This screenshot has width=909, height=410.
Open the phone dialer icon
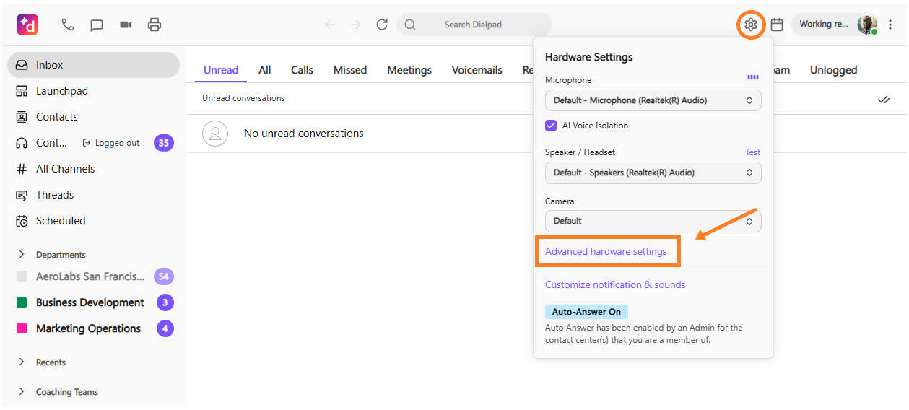click(68, 25)
